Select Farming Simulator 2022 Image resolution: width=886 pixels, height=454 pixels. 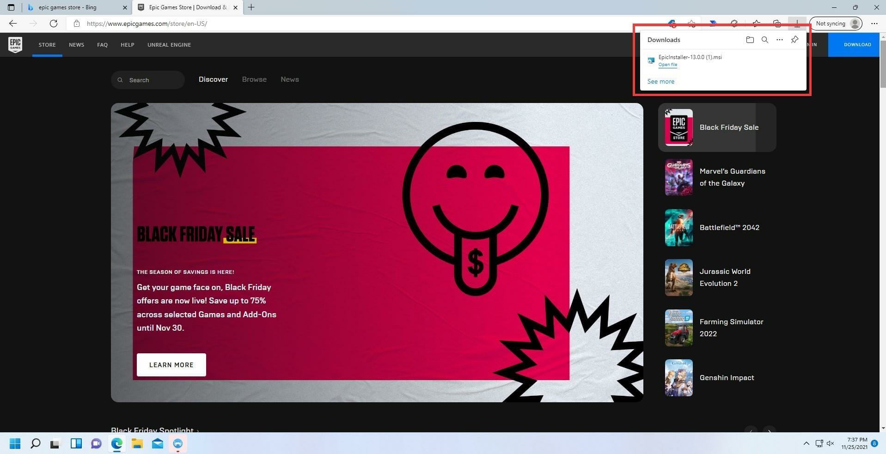717,328
